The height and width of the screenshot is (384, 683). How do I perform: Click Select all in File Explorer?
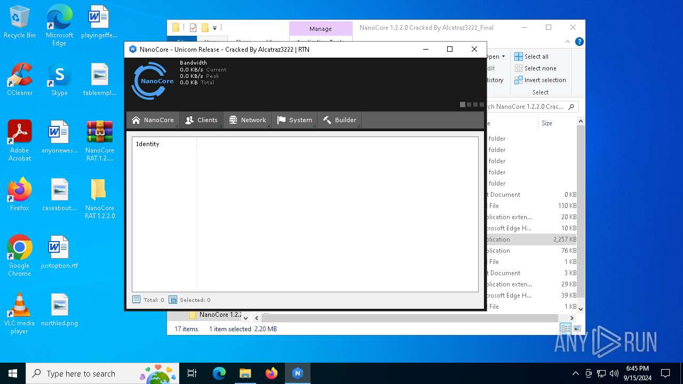coord(531,57)
